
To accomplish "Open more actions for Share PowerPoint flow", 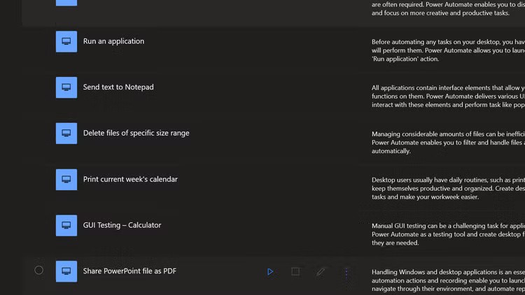I will point(346,272).
